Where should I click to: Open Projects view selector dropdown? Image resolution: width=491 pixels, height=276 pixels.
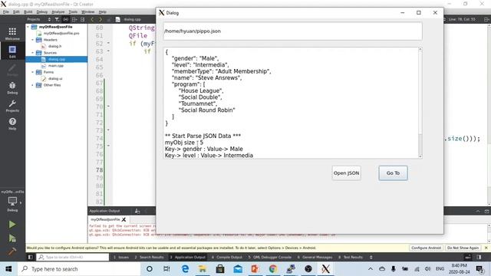point(38,19)
